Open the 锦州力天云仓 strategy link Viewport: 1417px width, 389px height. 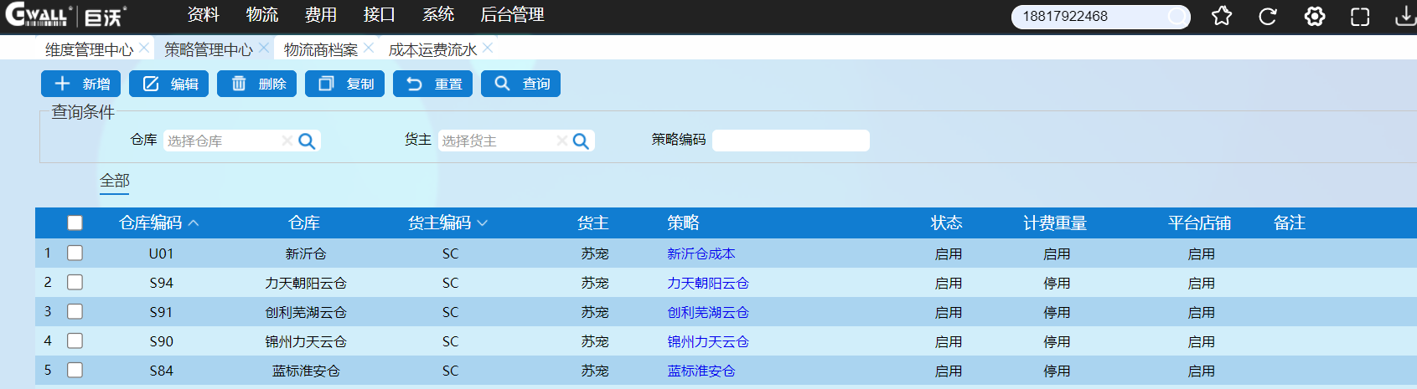click(x=707, y=341)
